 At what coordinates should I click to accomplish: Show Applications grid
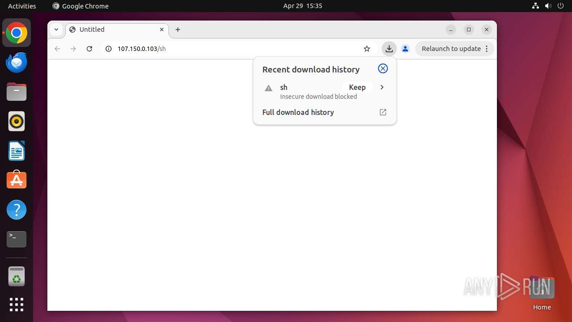[17, 305]
